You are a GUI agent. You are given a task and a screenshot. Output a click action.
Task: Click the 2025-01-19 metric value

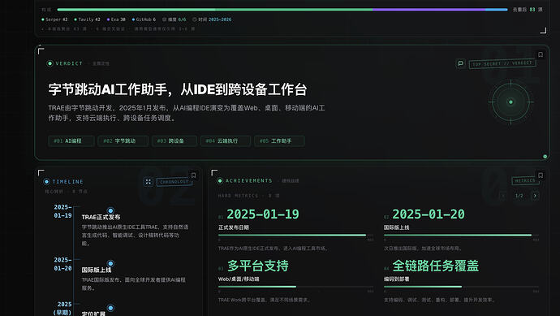pyautogui.click(x=263, y=214)
